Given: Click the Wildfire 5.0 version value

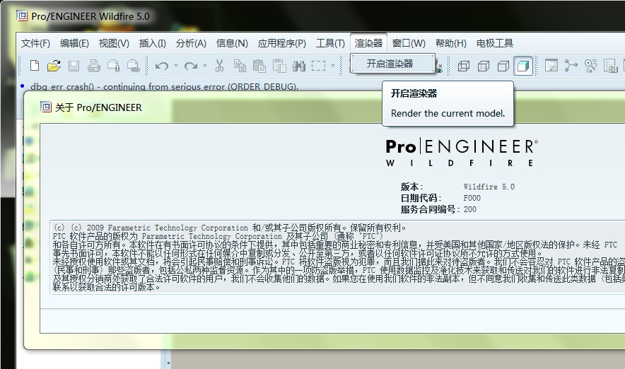Looking at the screenshot, I should point(489,187).
